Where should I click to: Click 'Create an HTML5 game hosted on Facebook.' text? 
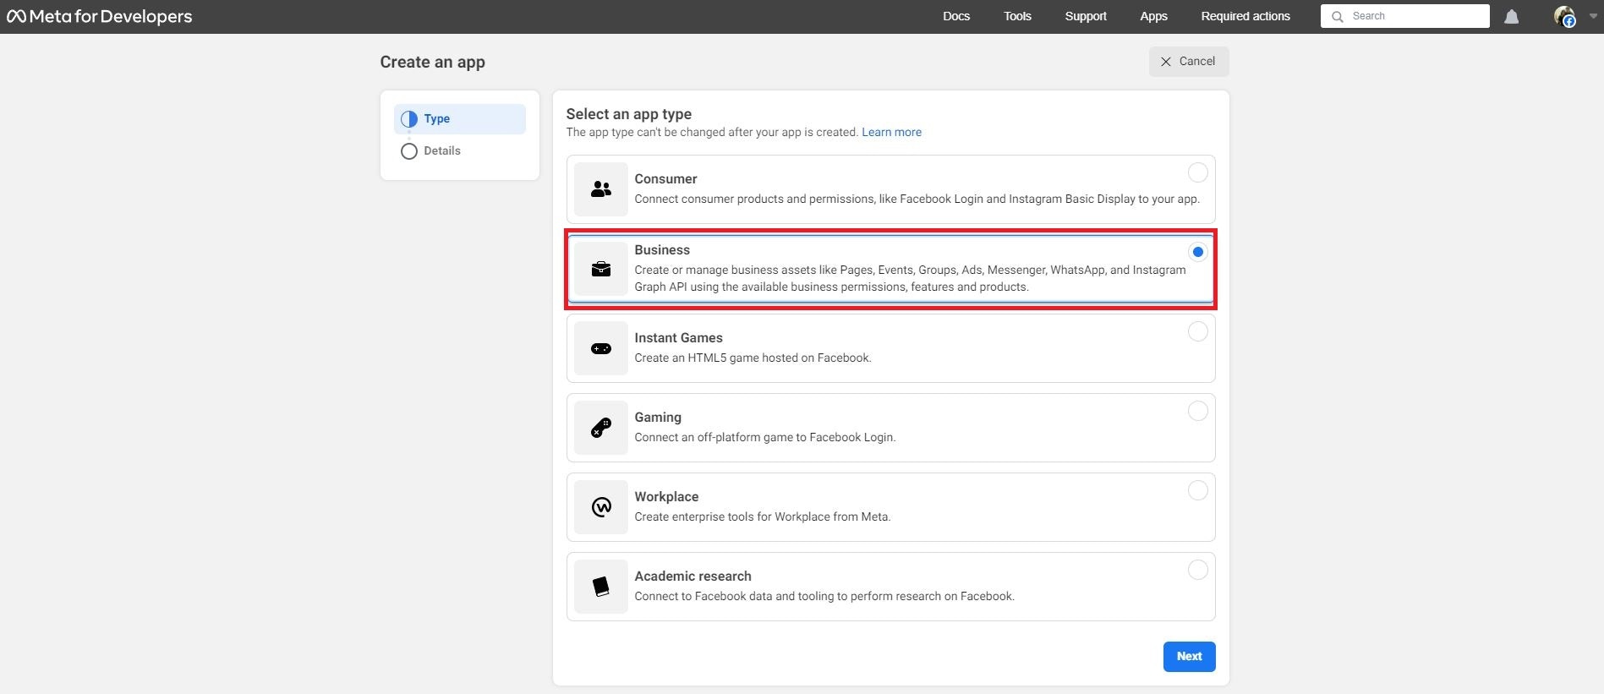pyautogui.click(x=753, y=358)
